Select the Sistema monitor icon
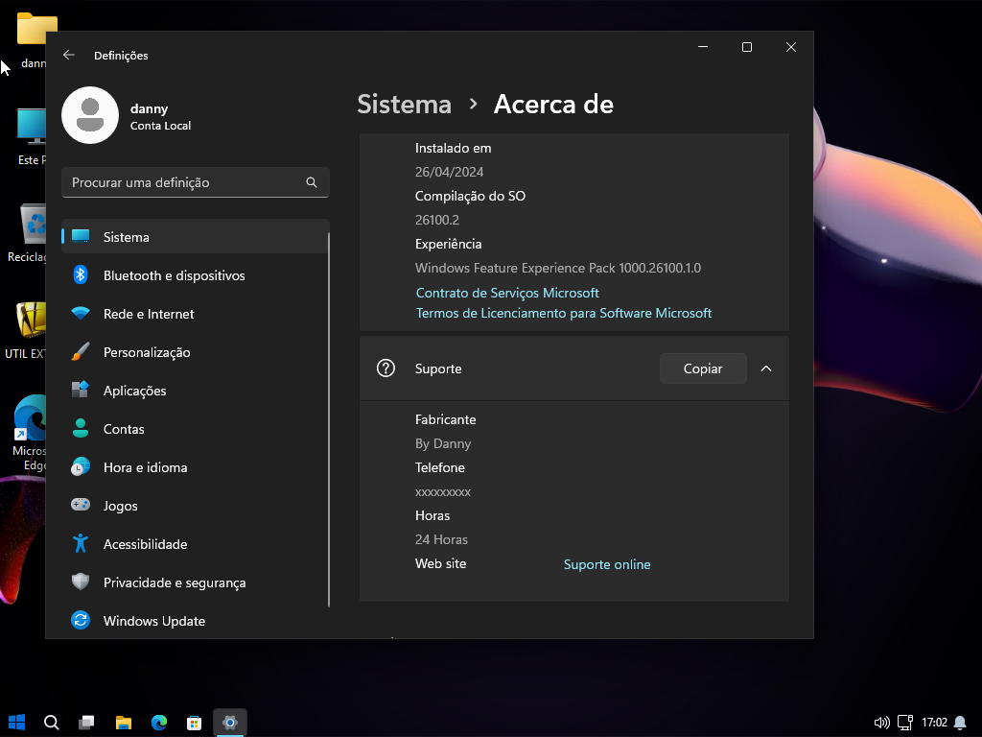Screen dimensions: 982x737 click(81, 236)
